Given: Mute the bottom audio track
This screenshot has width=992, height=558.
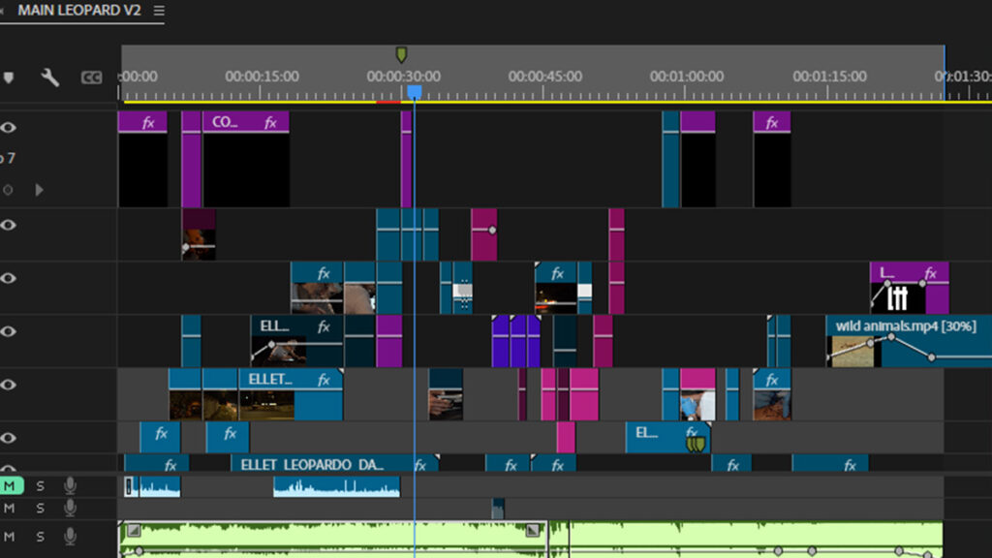Looking at the screenshot, I should click(x=10, y=536).
